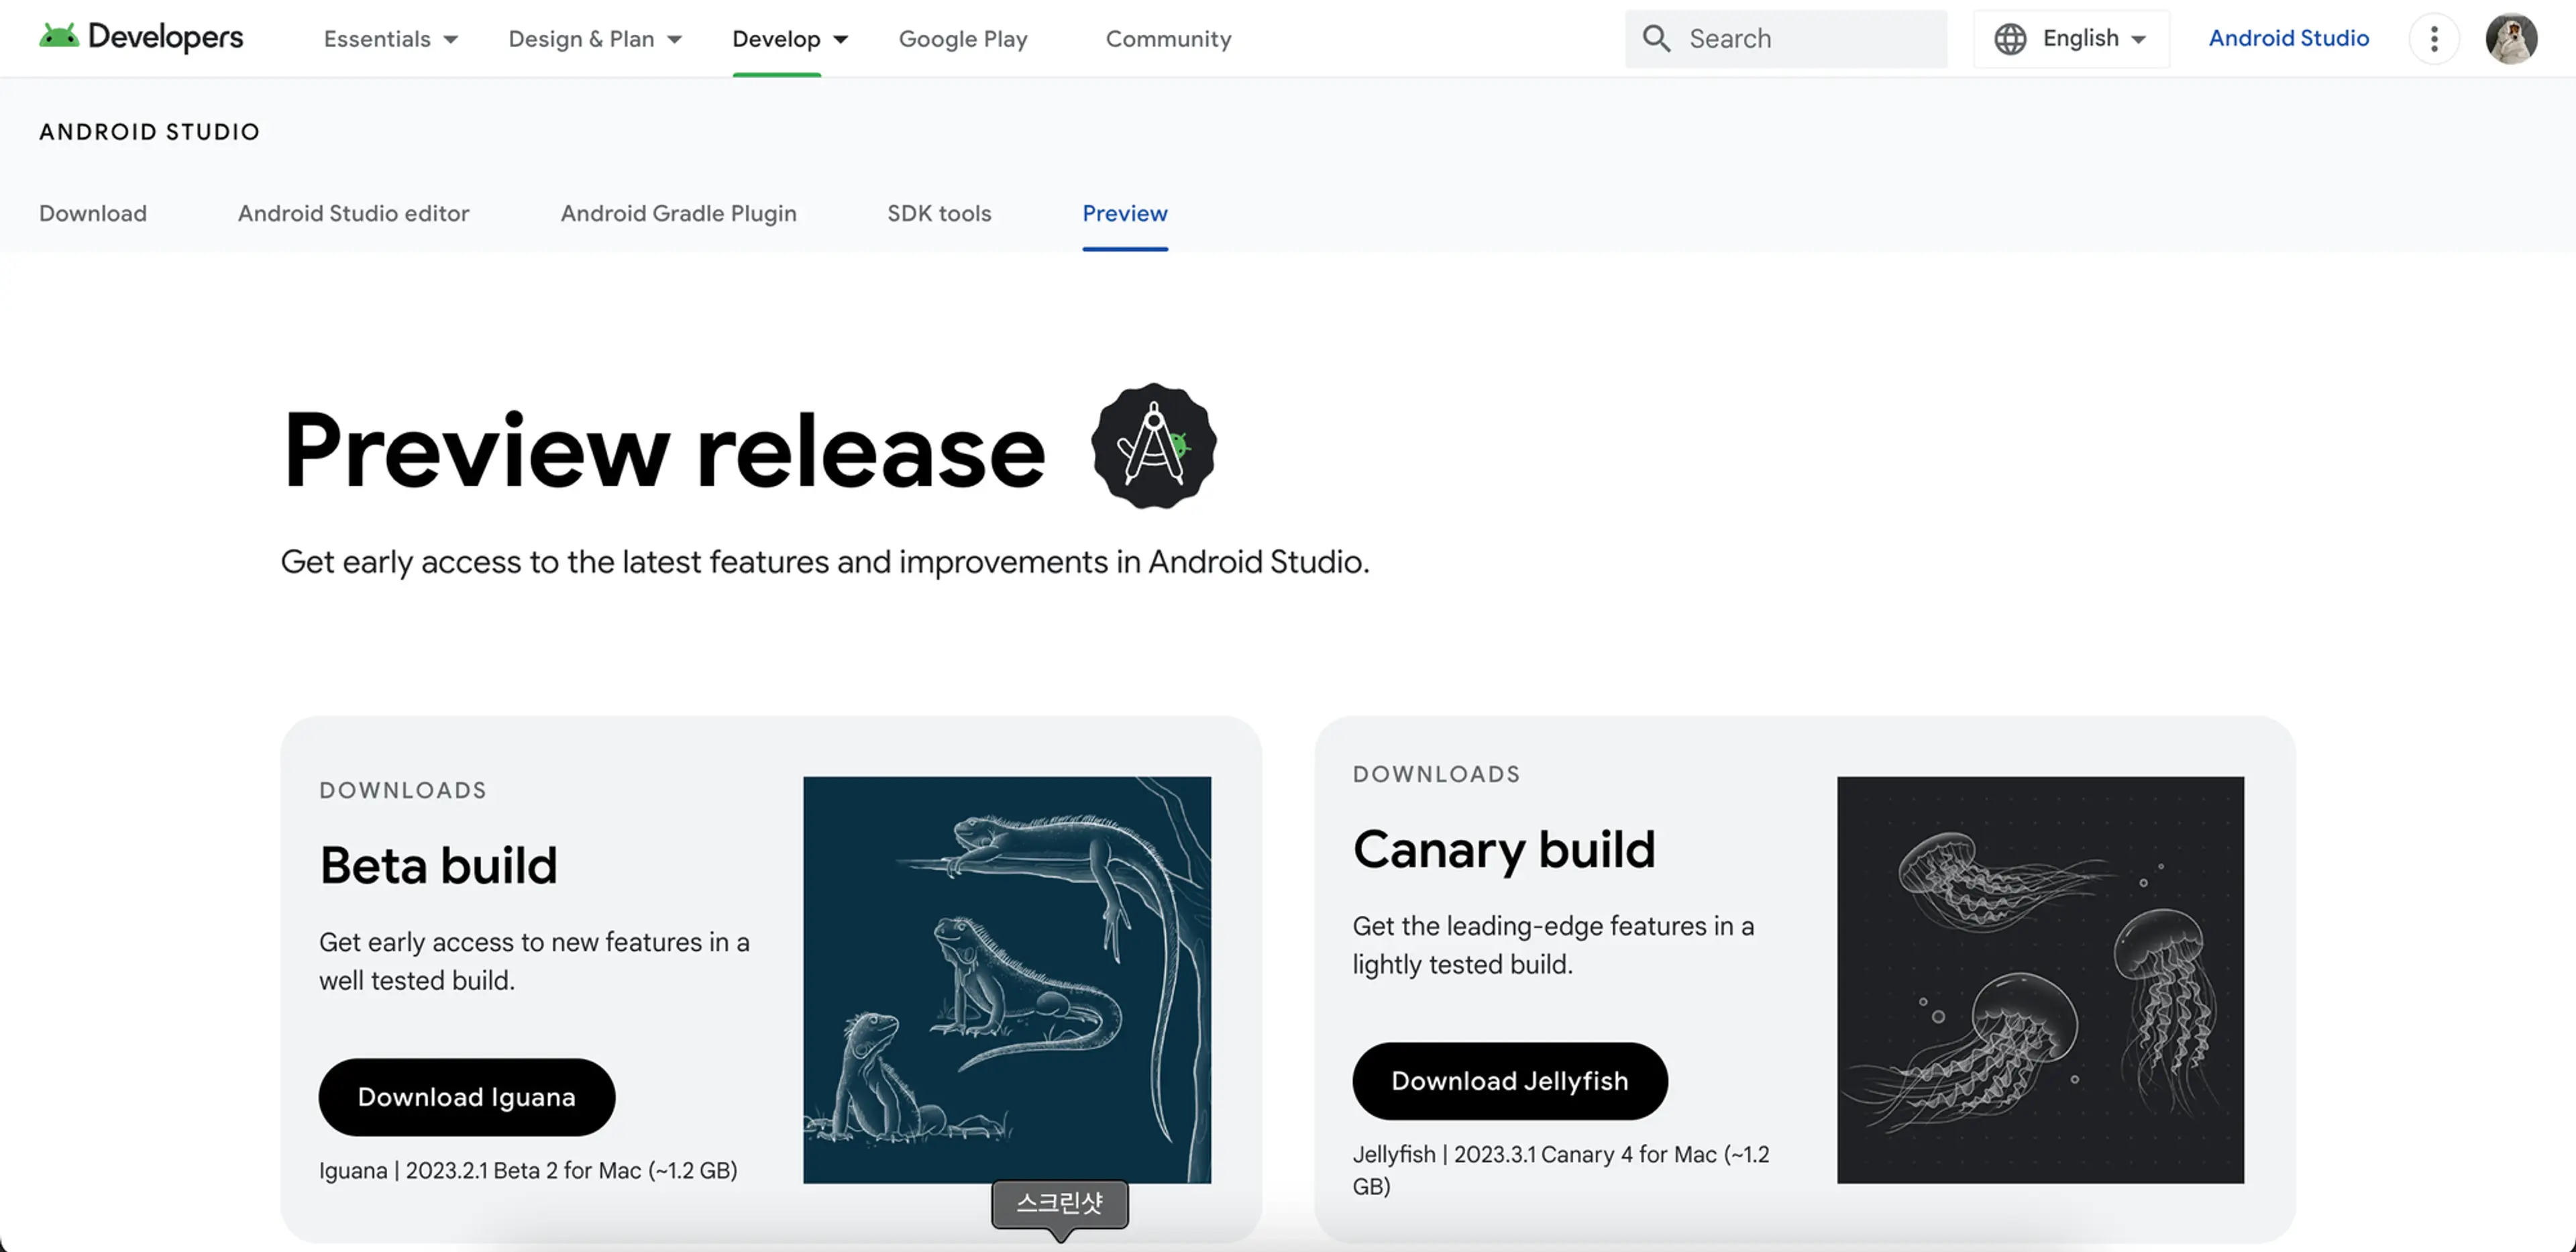Click the Beta build heading
Viewport: 2576px width, 1252px height.
pos(438,865)
